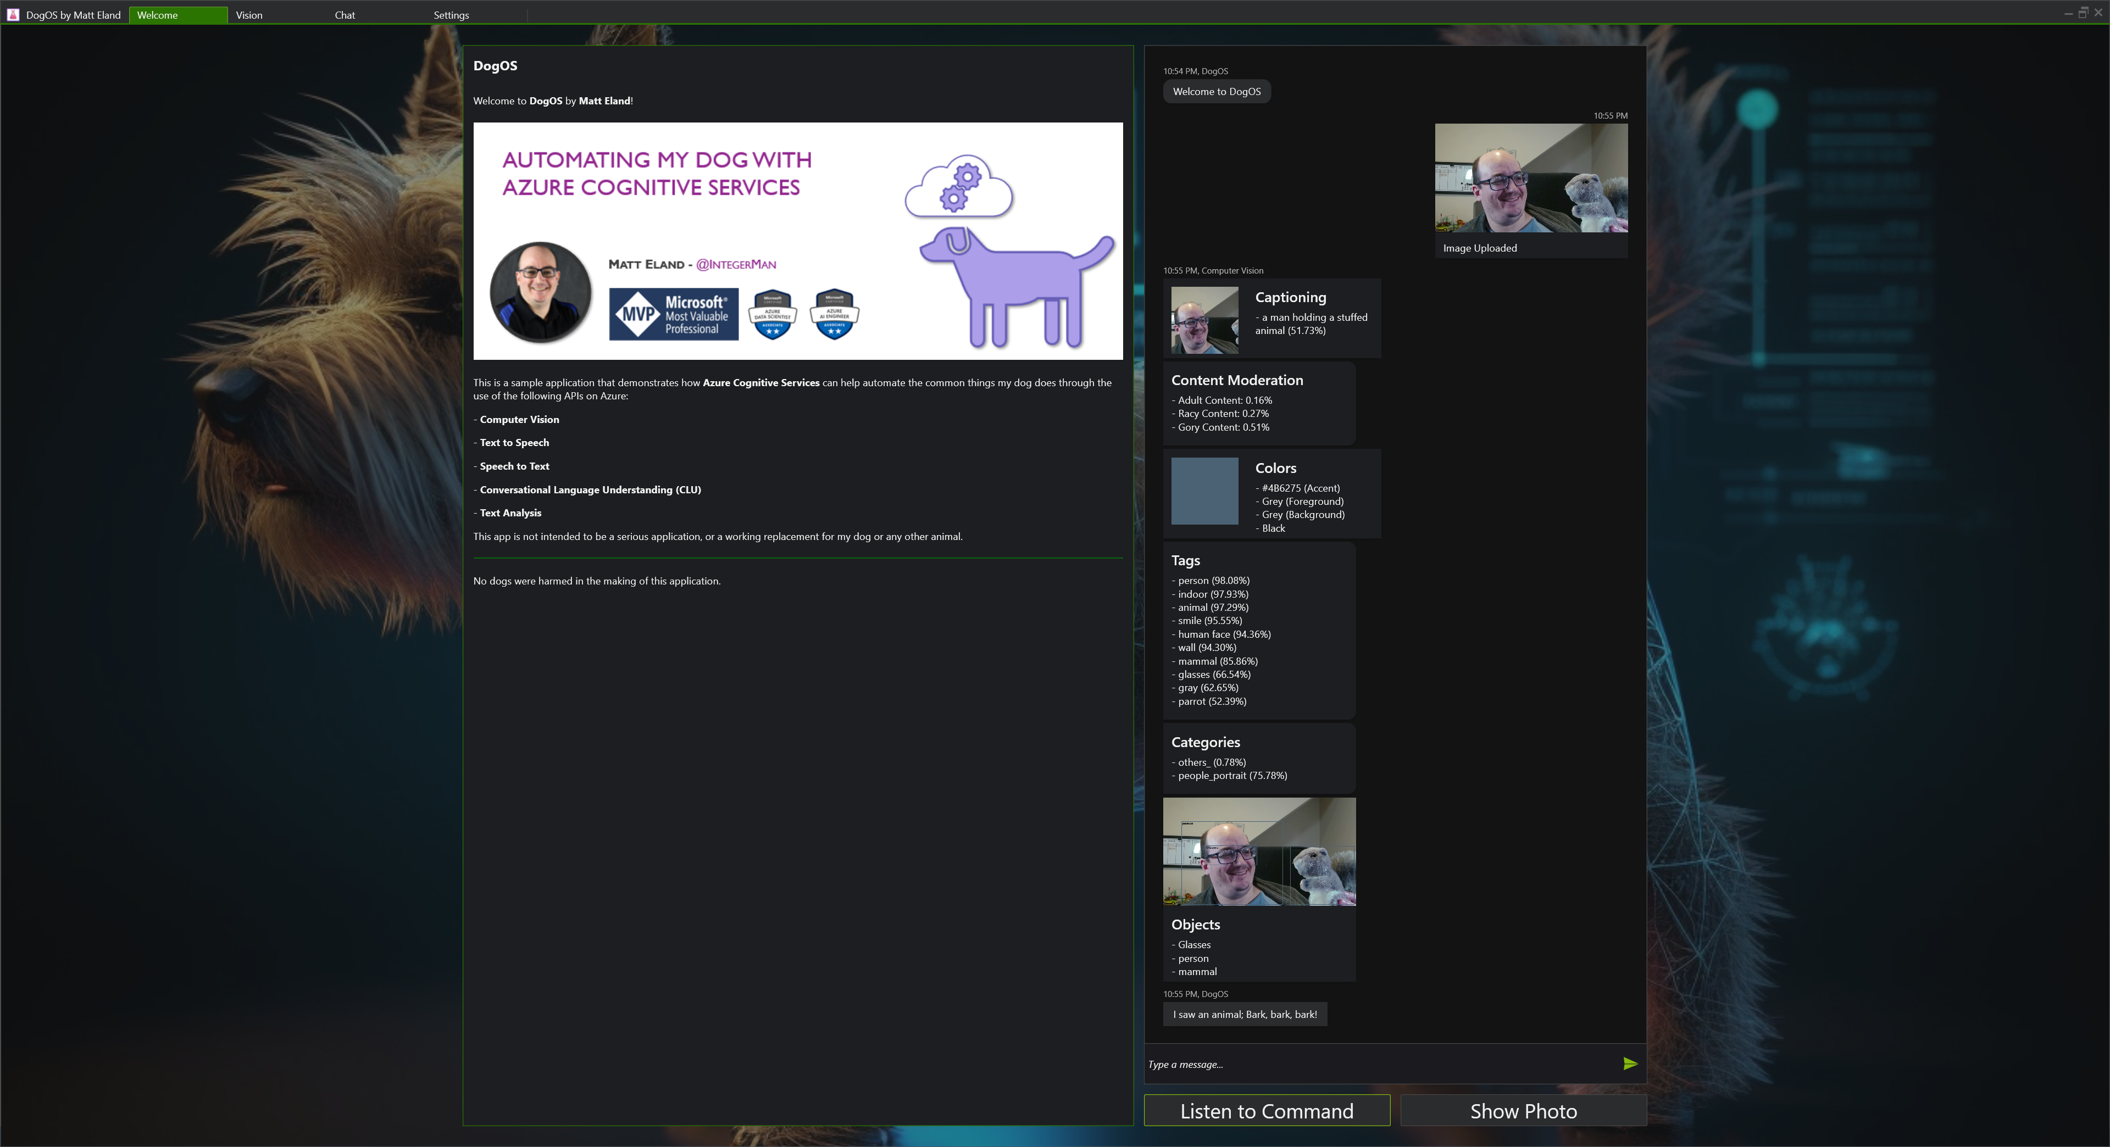Viewport: 2110px width, 1147px height.
Task: Click the #4B6275 accent color swatch
Action: (x=1204, y=491)
